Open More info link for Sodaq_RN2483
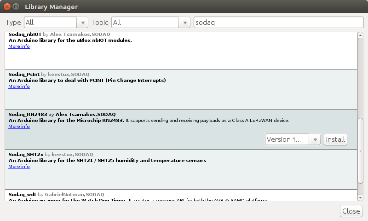The image size is (368, 221). pyautogui.click(x=19, y=126)
